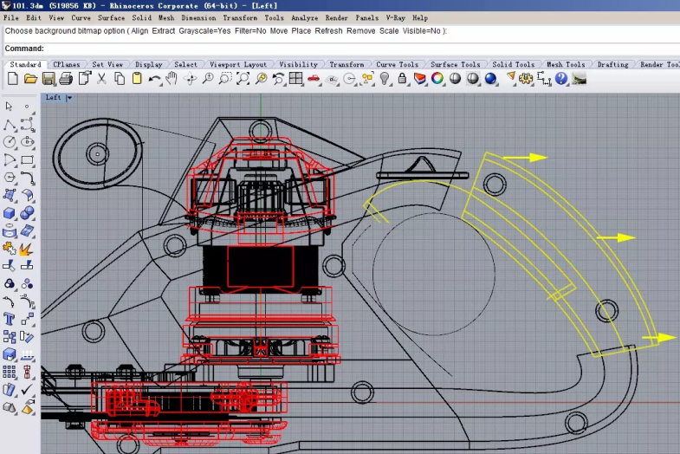This screenshot has width=680, height=454.
Task: Open the Left viewport dropdown arrow
Action: [69, 98]
